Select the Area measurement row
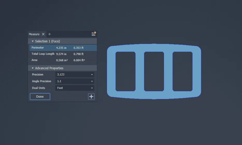Screen dimensions: 242x145 34,60
